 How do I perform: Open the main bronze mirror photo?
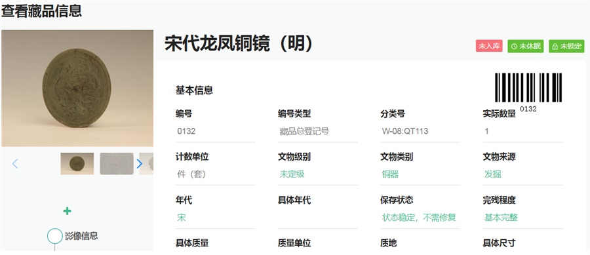[x=77, y=88]
